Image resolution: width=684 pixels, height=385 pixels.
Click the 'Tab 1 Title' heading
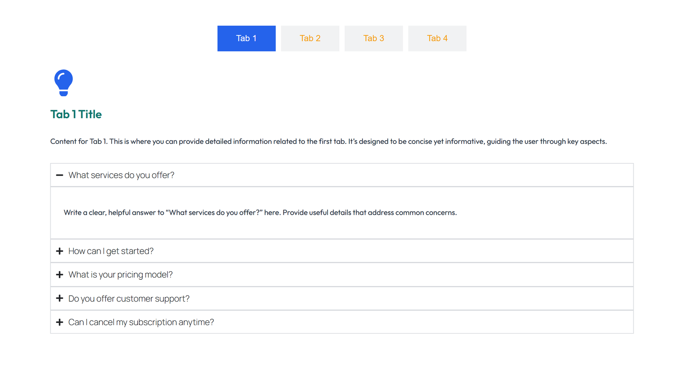(x=76, y=114)
